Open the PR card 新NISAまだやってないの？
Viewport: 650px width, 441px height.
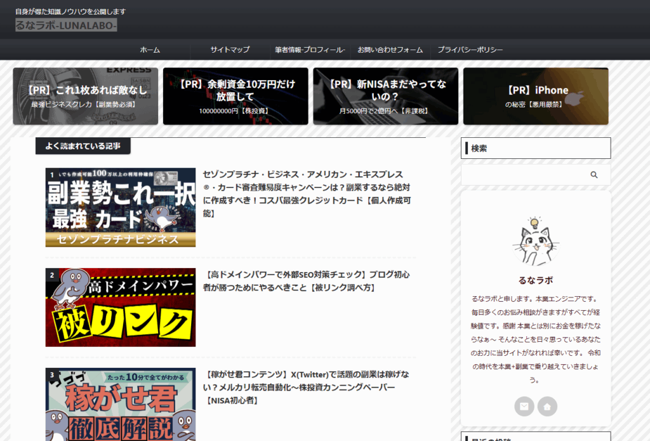pyautogui.click(x=385, y=96)
